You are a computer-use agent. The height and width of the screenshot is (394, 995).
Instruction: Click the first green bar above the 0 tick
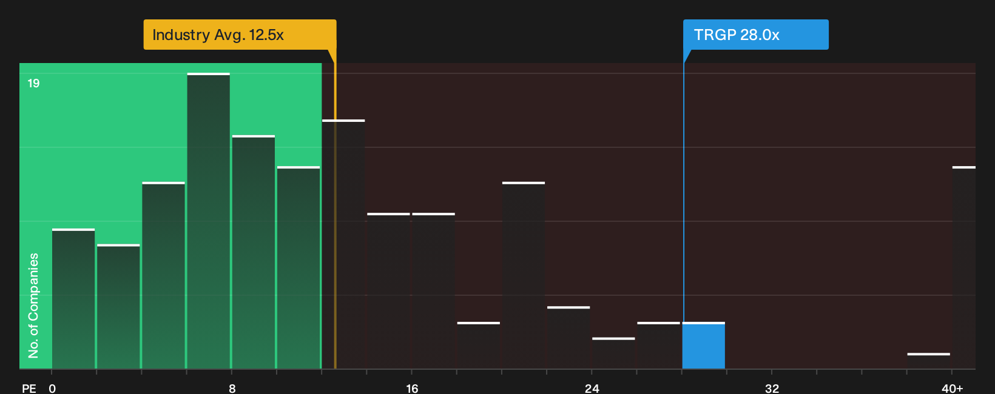[73, 299]
